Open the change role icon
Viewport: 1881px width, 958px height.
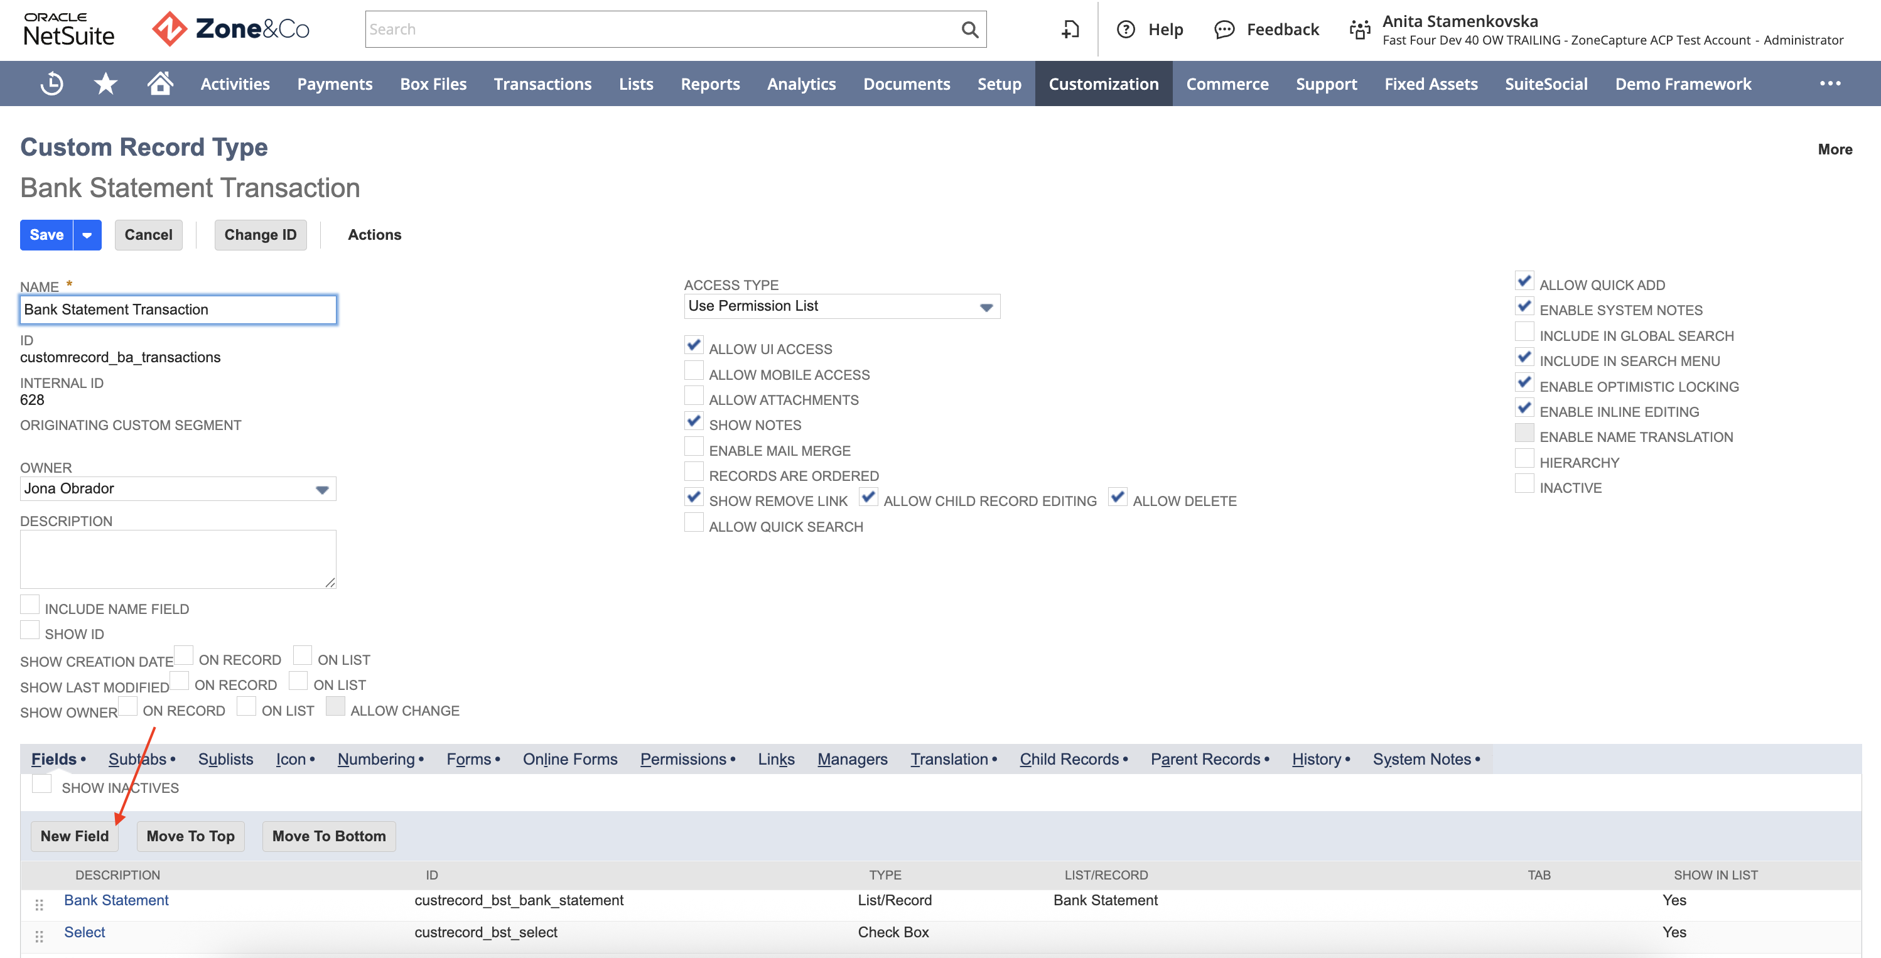pos(1360,30)
